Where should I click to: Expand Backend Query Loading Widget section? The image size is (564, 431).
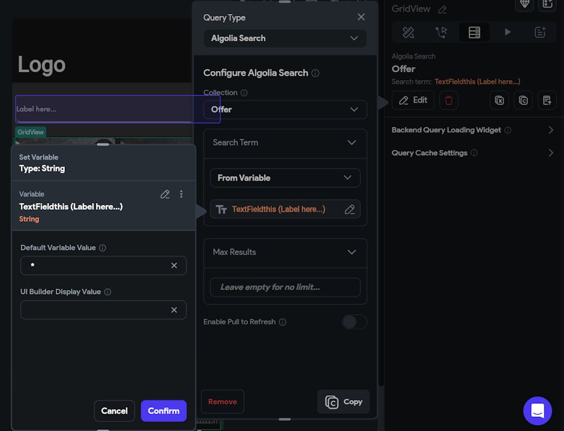550,130
